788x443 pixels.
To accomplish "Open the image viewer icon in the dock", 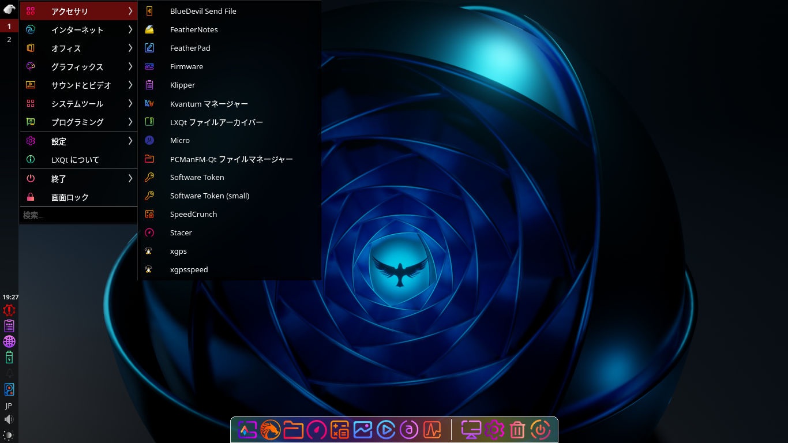I will pyautogui.click(x=363, y=430).
